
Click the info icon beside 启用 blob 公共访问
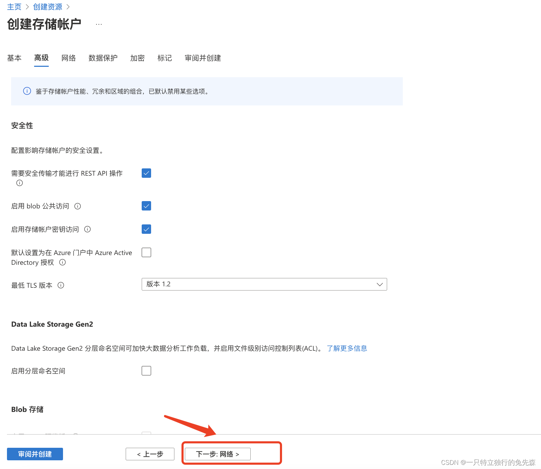coord(78,206)
